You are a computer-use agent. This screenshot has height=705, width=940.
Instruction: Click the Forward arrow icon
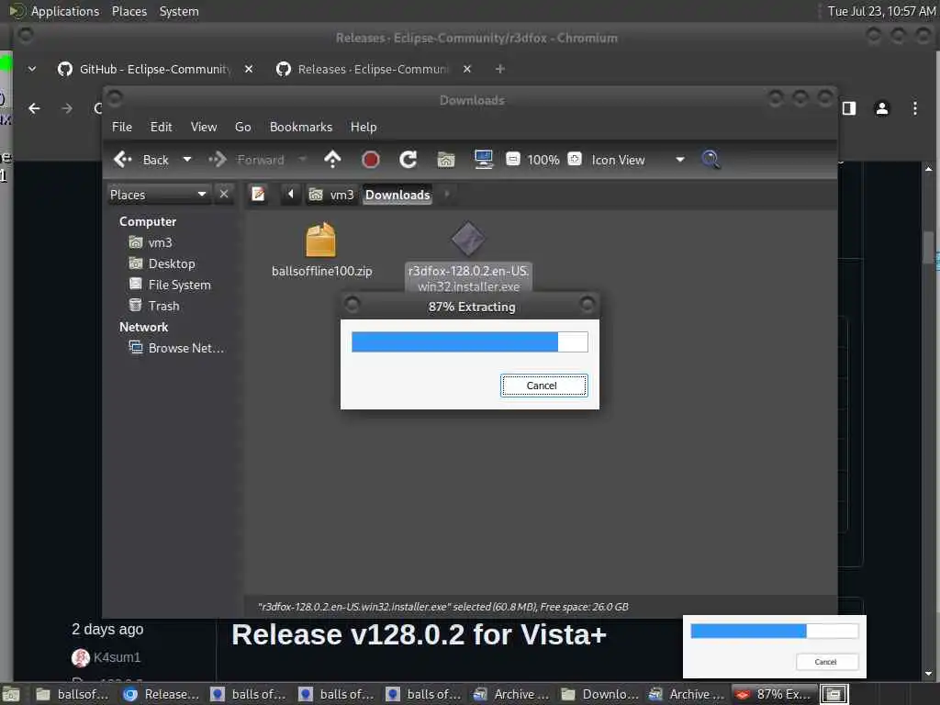click(x=217, y=160)
